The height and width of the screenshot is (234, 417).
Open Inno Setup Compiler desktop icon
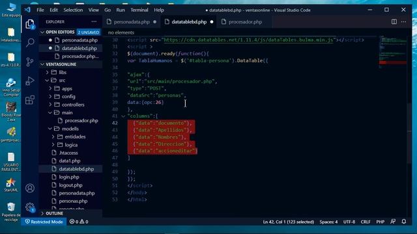tap(11, 87)
